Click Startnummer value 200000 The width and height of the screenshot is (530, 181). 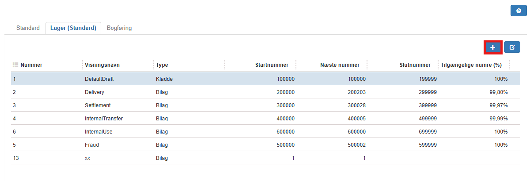(286, 92)
